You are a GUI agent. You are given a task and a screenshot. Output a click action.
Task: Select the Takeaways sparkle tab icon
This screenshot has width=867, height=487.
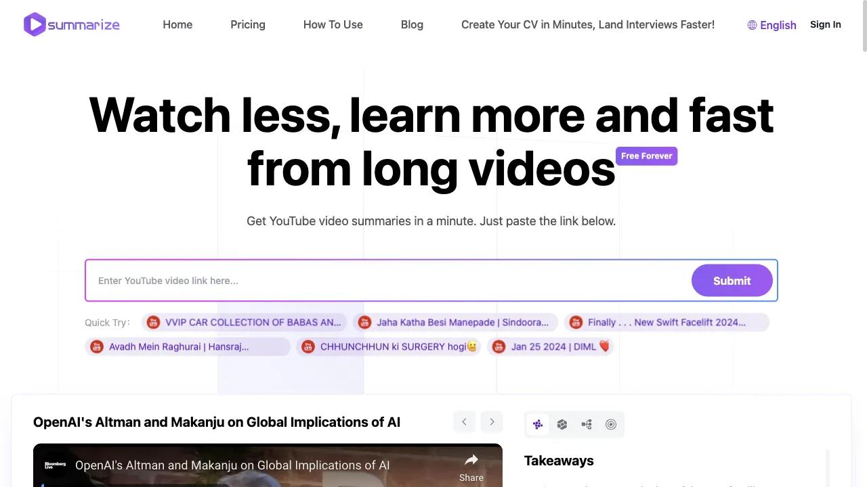coord(538,425)
